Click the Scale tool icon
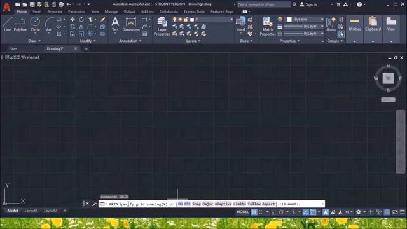 tap(81, 34)
